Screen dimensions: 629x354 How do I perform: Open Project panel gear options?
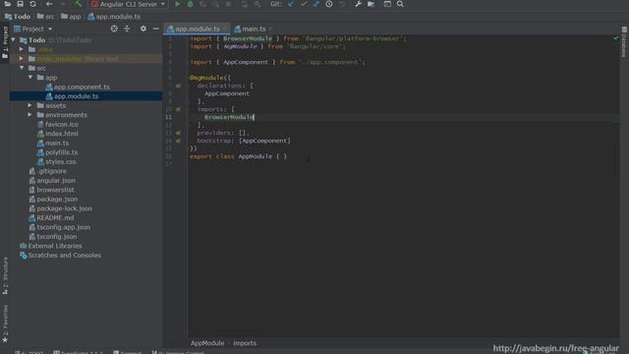pos(143,29)
